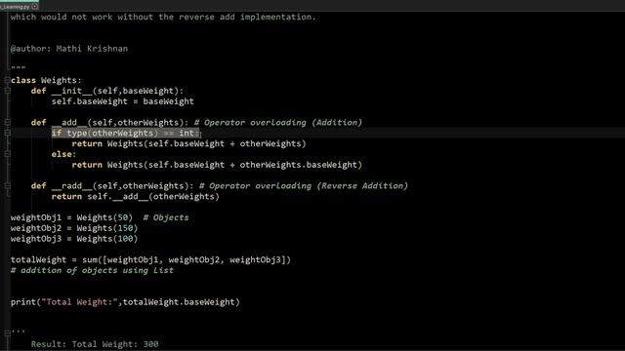Click "return self.__add__(otherWeights)" line
The image size is (625, 351).
[x=135, y=197]
